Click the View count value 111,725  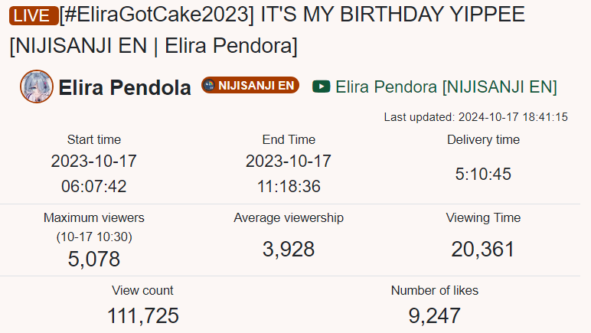coord(143,315)
